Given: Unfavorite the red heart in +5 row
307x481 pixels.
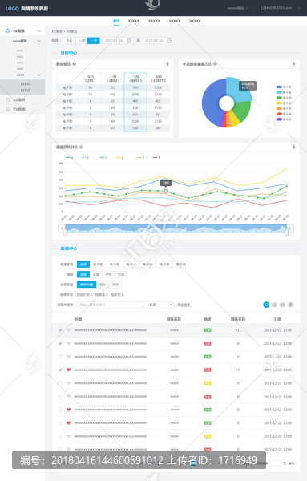Looking at the screenshot, I should [x=68, y=370].
